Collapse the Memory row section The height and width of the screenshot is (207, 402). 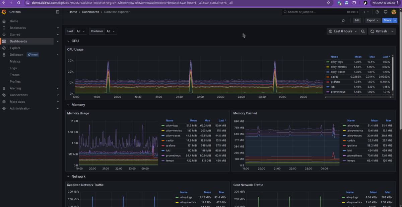click(68, 105)
